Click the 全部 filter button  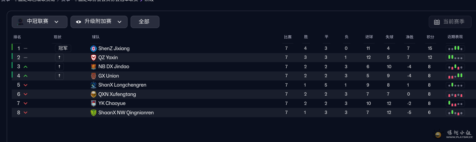[x=145, y=22]
